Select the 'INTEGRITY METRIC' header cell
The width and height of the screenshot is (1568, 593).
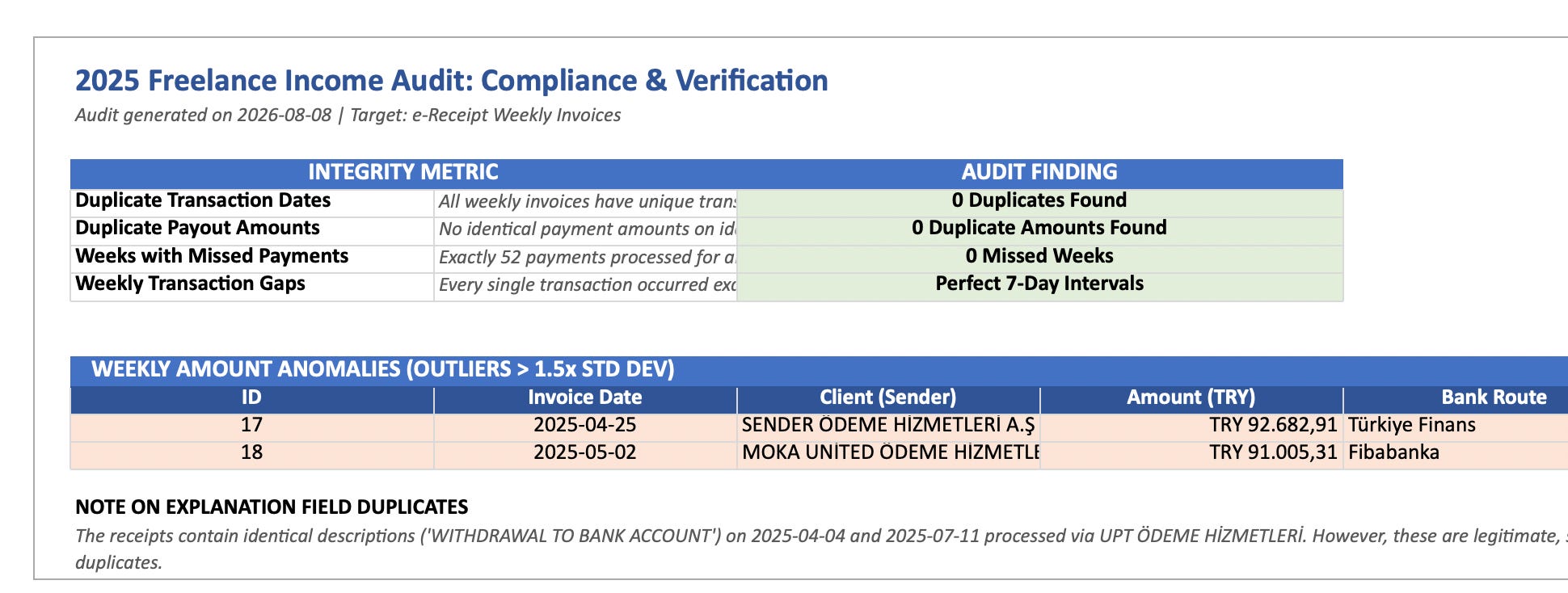tap(403, 173)
